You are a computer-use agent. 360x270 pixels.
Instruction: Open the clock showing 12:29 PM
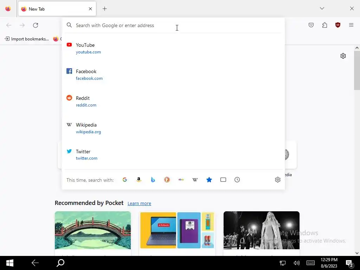329,263
